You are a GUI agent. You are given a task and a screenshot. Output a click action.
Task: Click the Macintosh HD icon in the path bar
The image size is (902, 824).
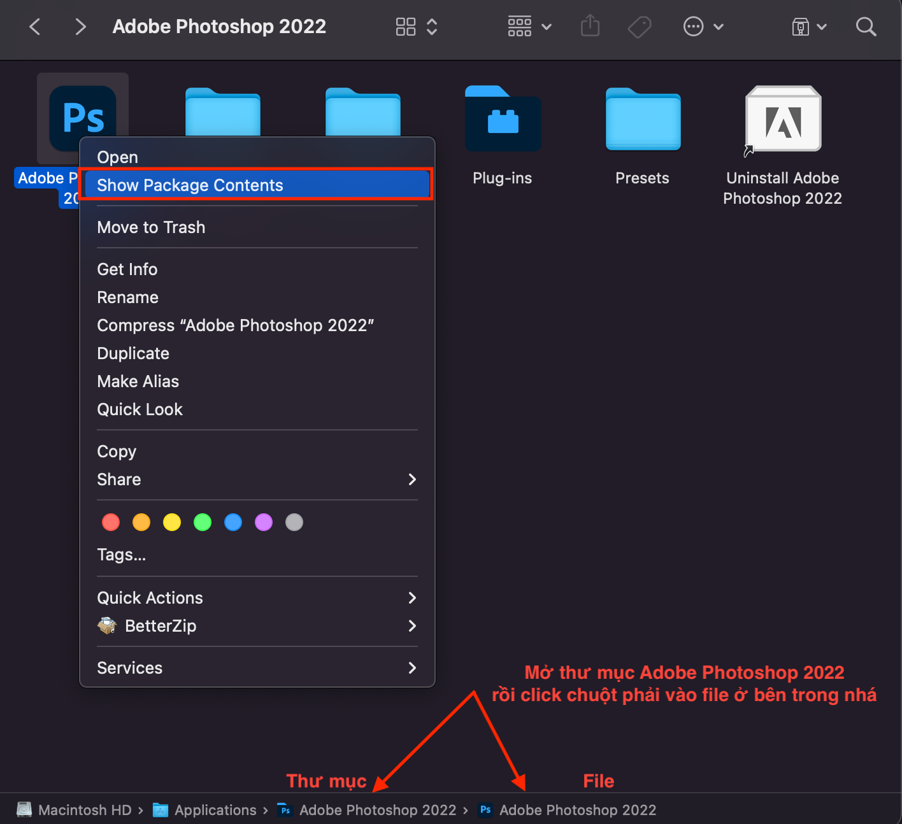point(24,809)
